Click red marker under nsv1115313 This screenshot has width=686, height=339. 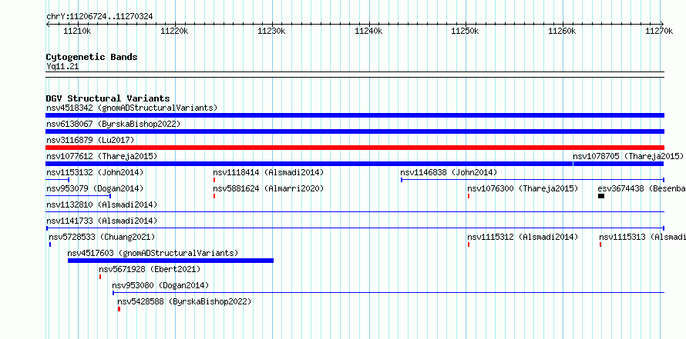click(600, 244)
